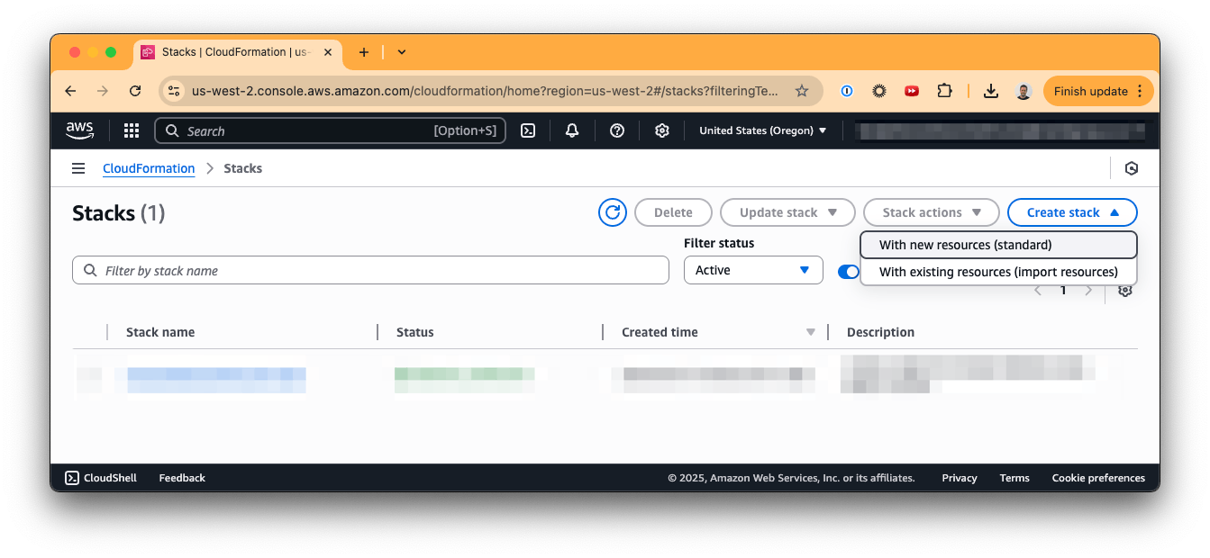The width and height of the screenshot is (1210, 558).
Task: Select With new resources (standard)
Action: coord(998,245)
